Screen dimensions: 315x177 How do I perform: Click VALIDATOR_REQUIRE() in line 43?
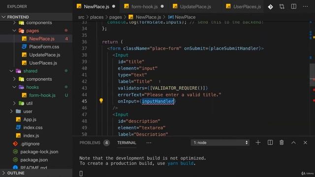(178, 88)
